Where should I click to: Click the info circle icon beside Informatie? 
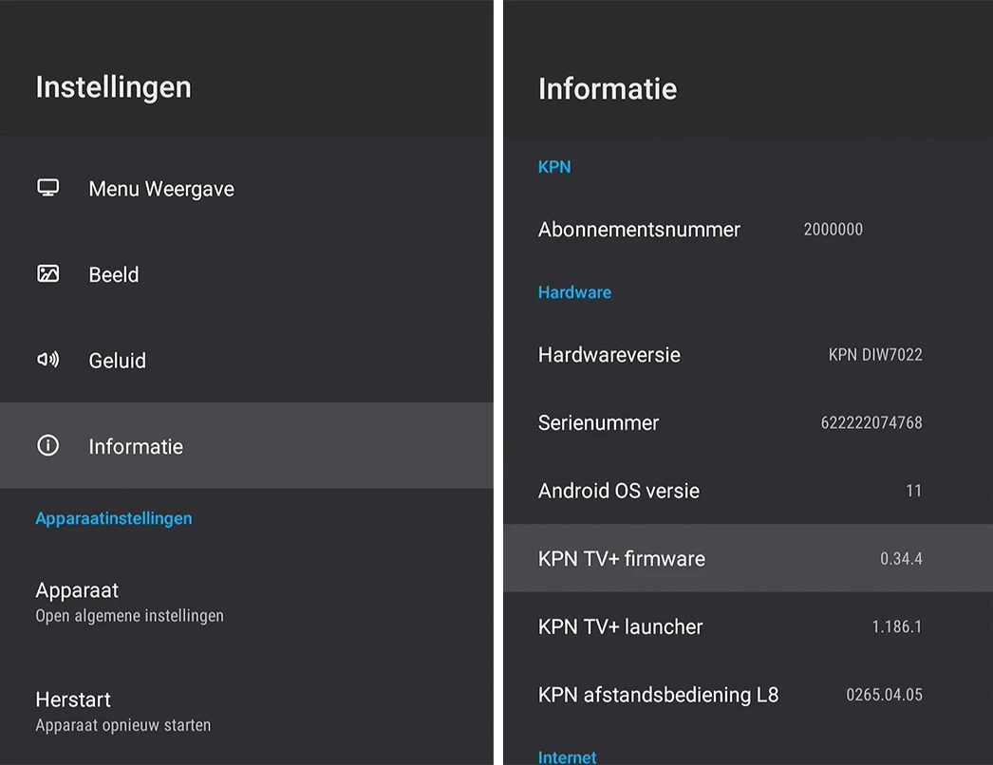click(47, 446)
